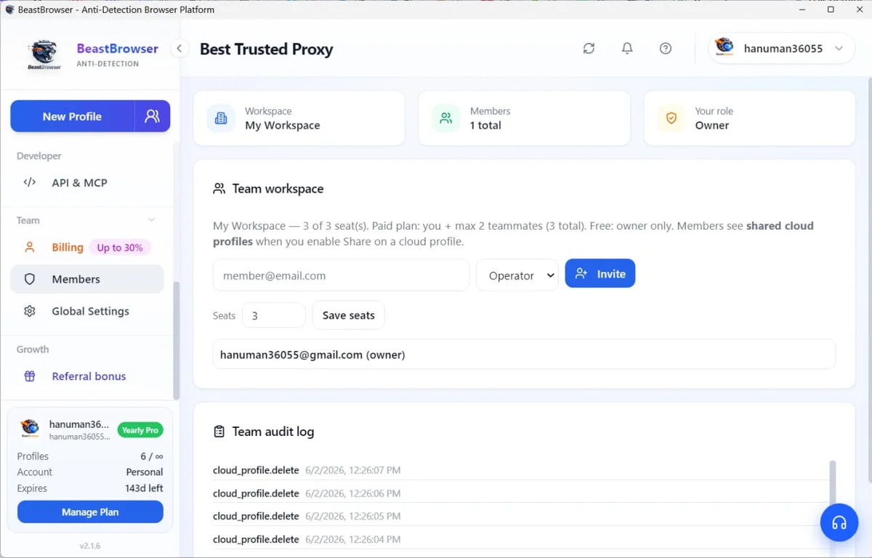872x558 pixels.
Task: Click Save seats button
Action: pos(349,315)
